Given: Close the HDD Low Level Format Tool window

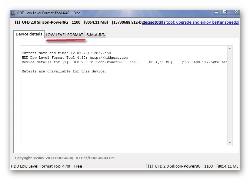Looking at the screenshot, I should coord(236,12).
